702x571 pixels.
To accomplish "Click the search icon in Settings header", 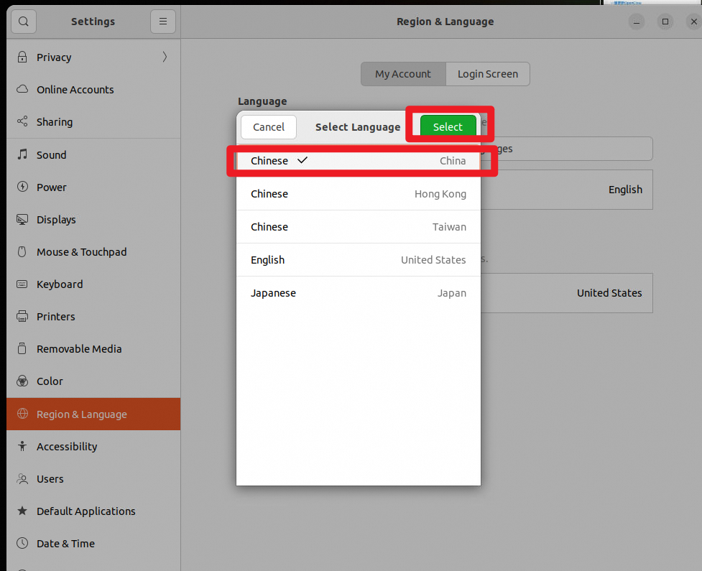I will tap(23, 22).
